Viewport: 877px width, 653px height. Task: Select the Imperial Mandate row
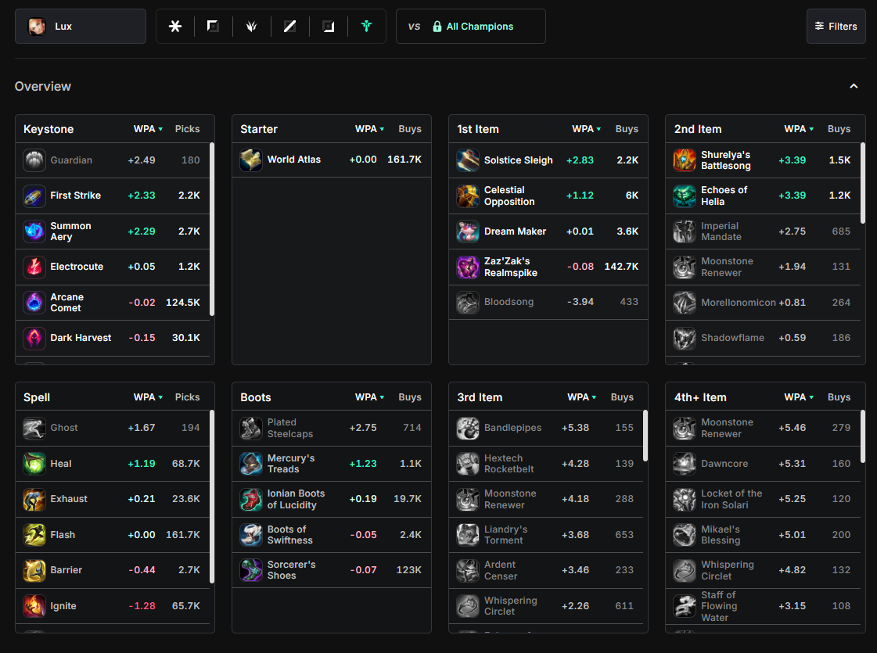click(x=763, y=231)
